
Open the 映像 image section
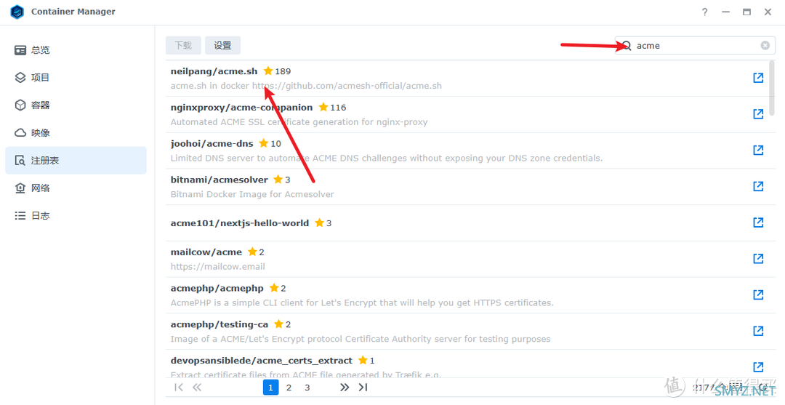coord(76,132)
